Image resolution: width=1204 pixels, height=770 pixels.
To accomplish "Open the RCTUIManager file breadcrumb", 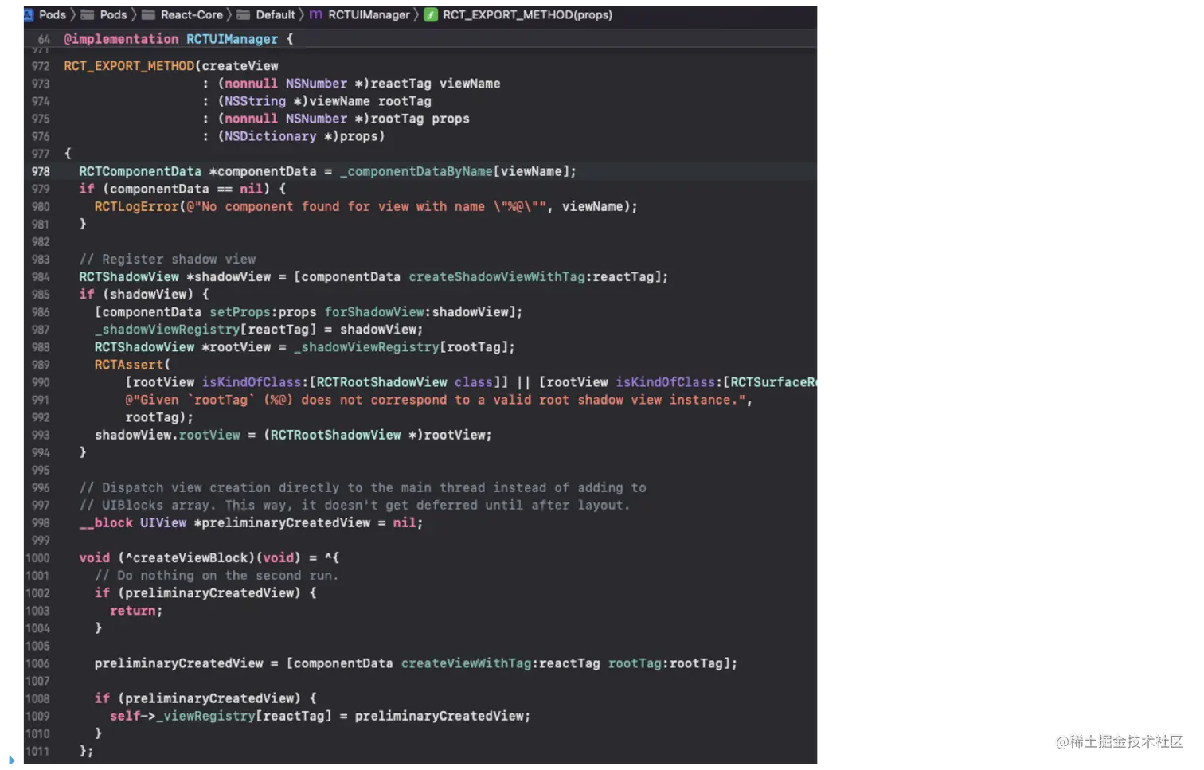I will [369, 14].
